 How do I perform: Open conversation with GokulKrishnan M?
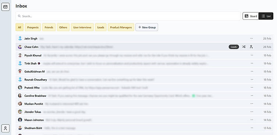pos(144,72)
